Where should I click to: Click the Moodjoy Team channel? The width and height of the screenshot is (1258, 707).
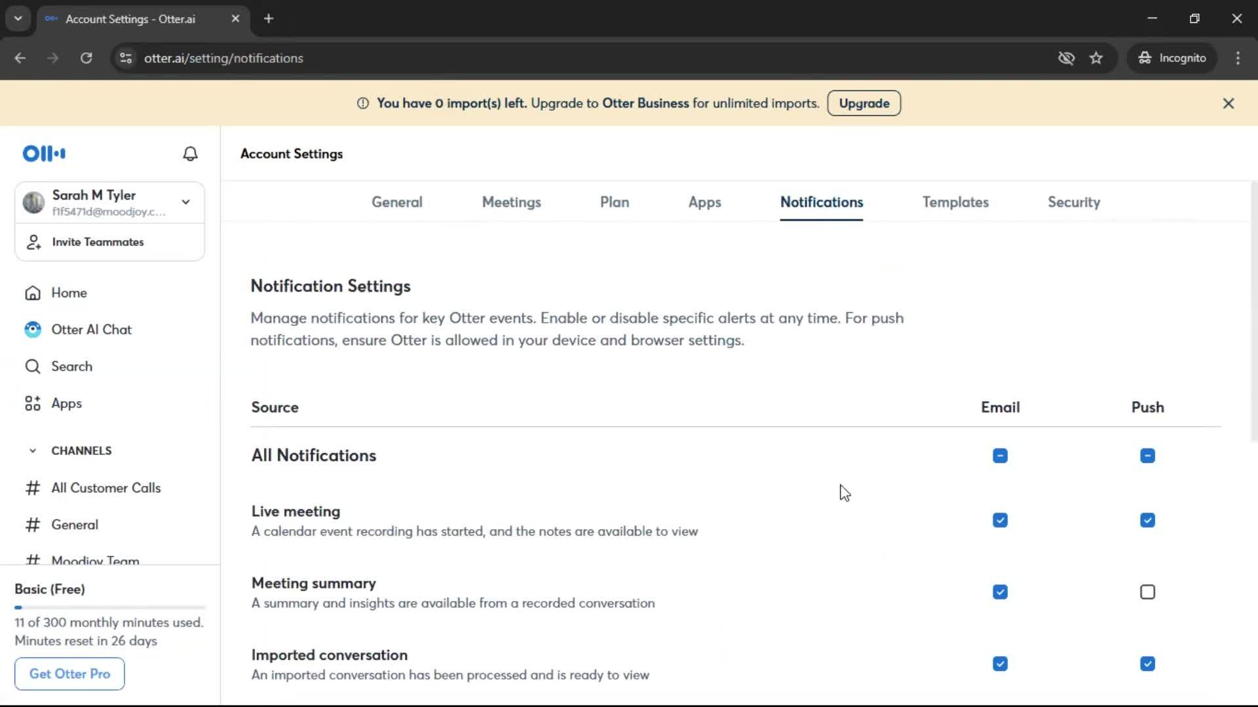(x=96, y=560)
